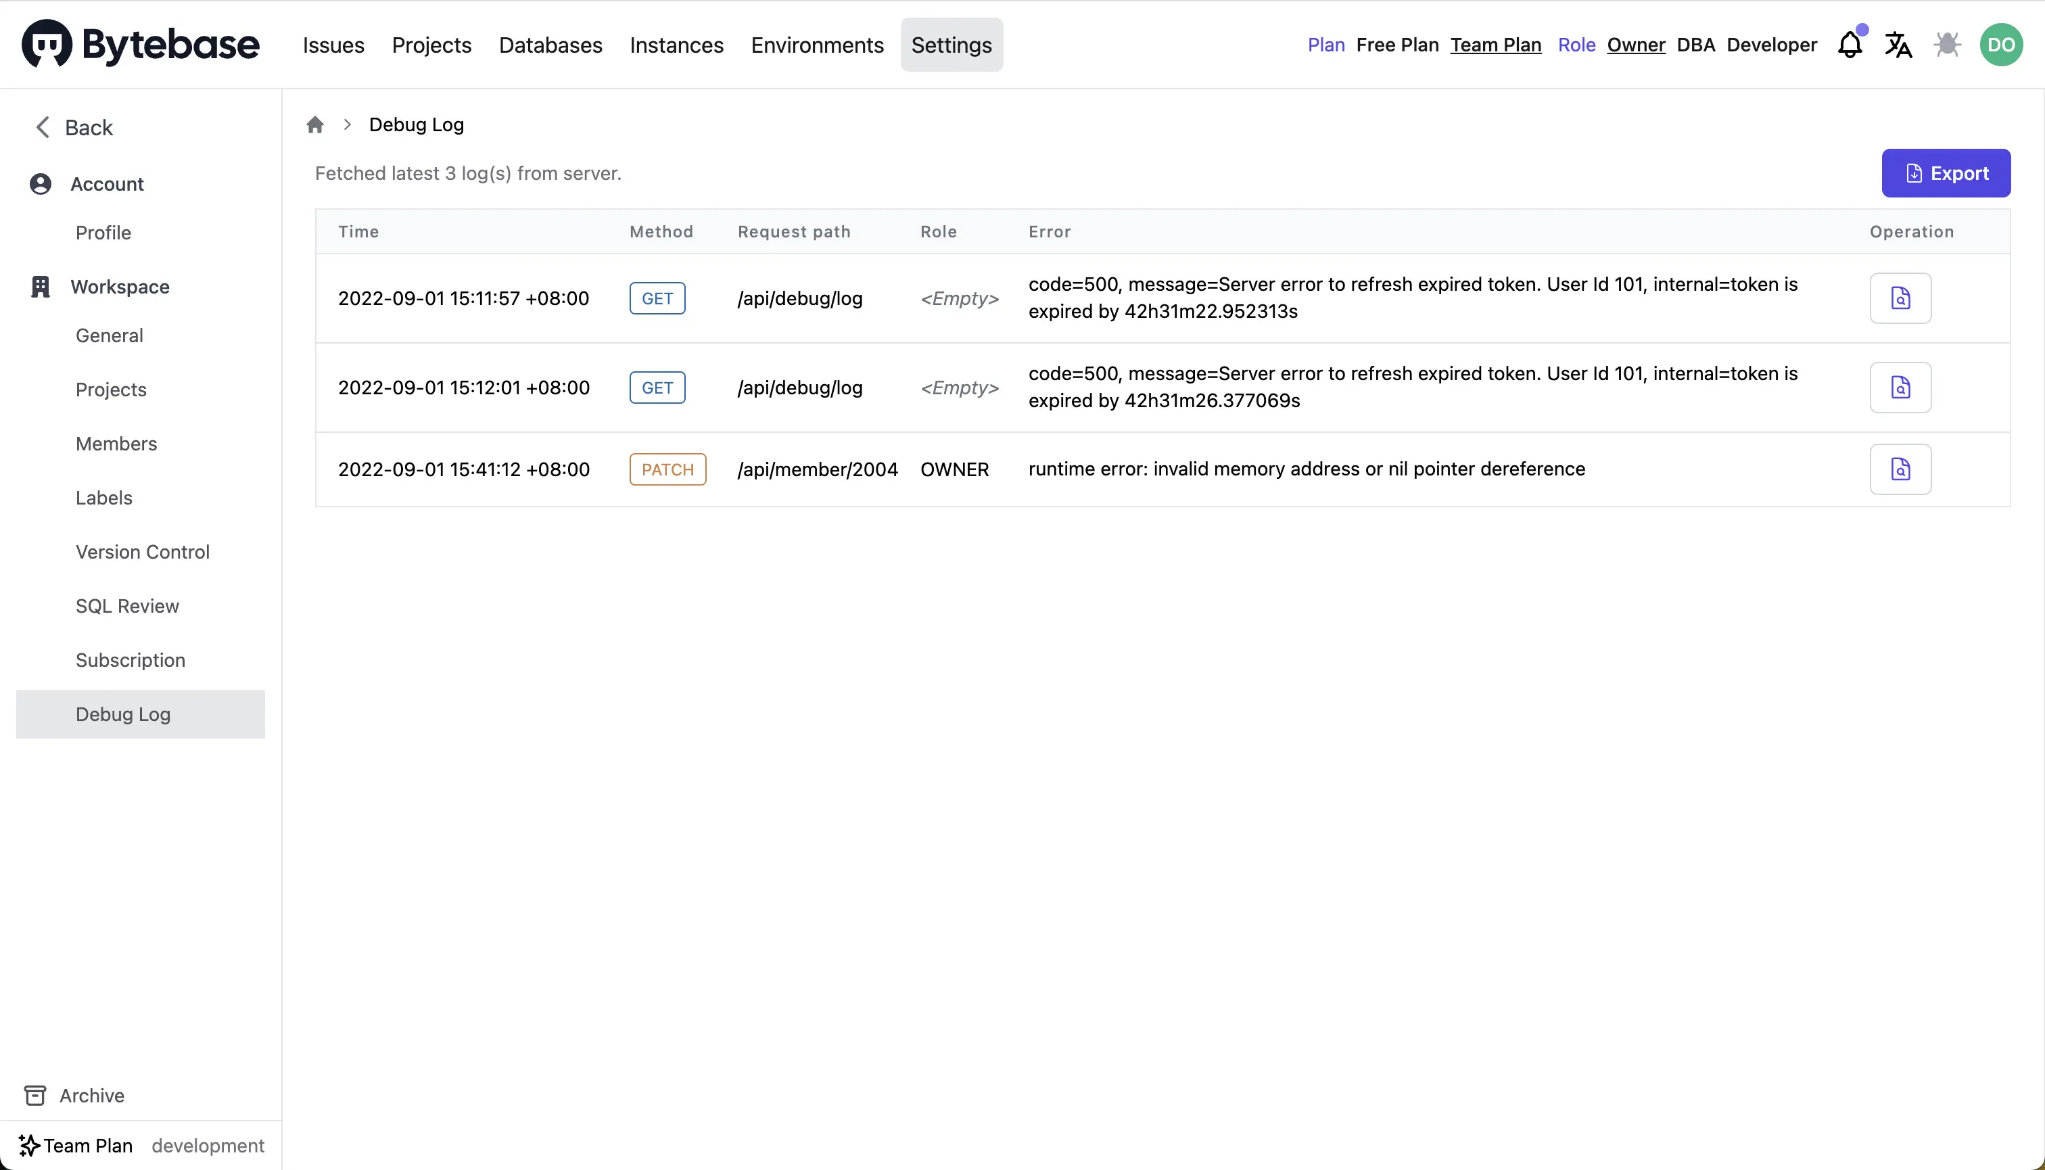Click the Bytebase logo

[141, 45]
